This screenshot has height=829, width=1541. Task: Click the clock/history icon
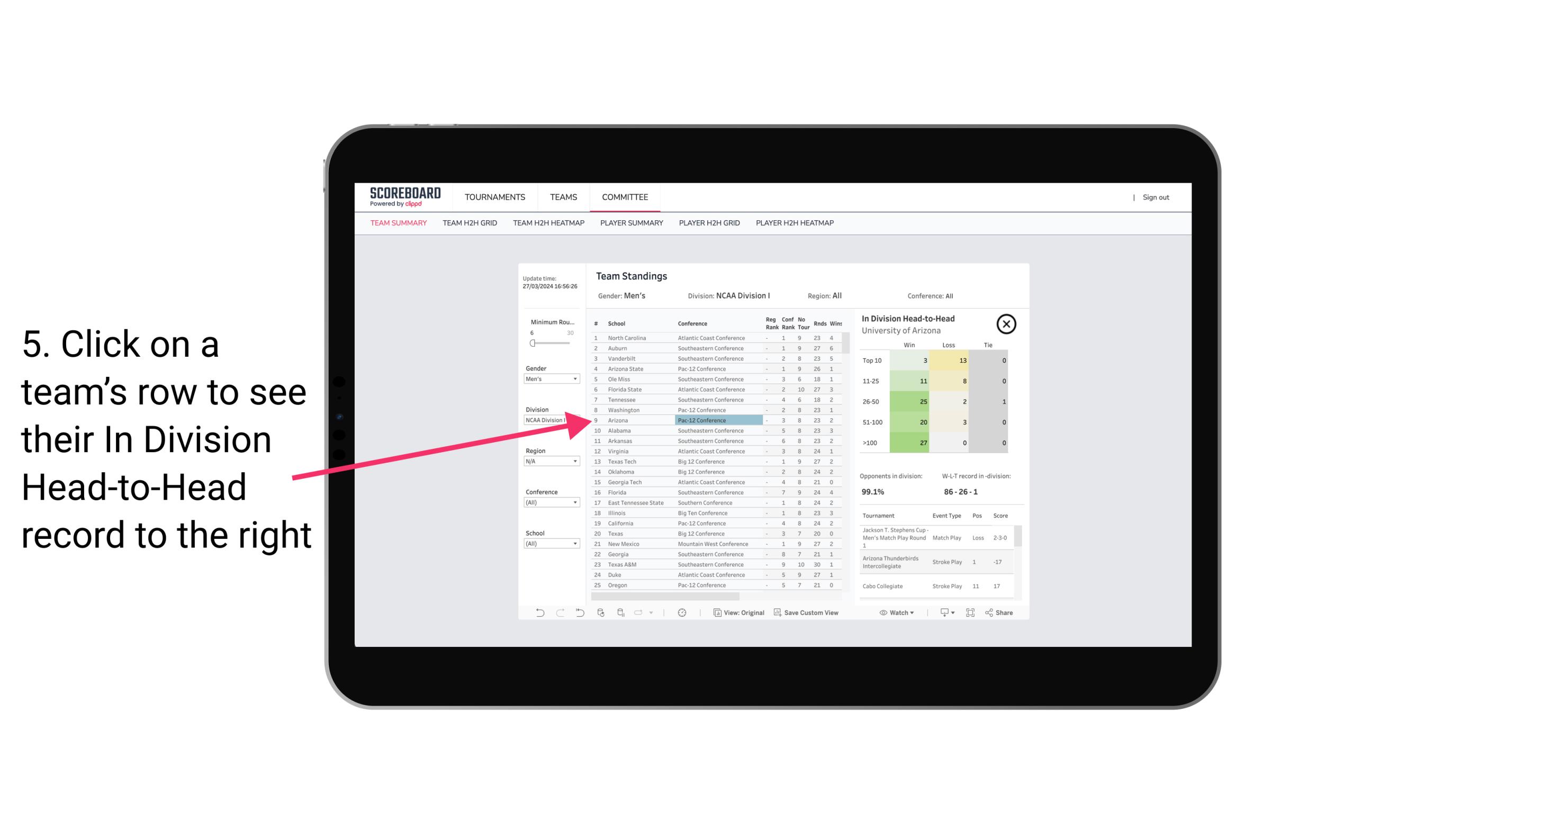pyautogui.click(x=682, y=612)
